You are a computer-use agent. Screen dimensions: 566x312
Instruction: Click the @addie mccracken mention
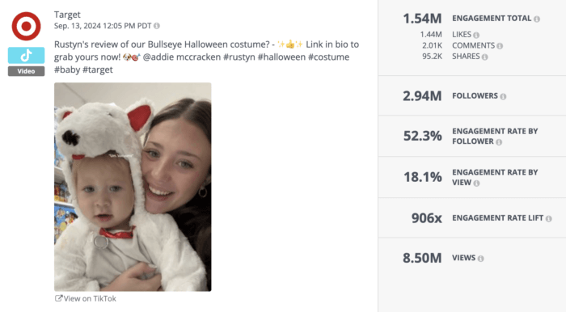[x=182, y=57]
